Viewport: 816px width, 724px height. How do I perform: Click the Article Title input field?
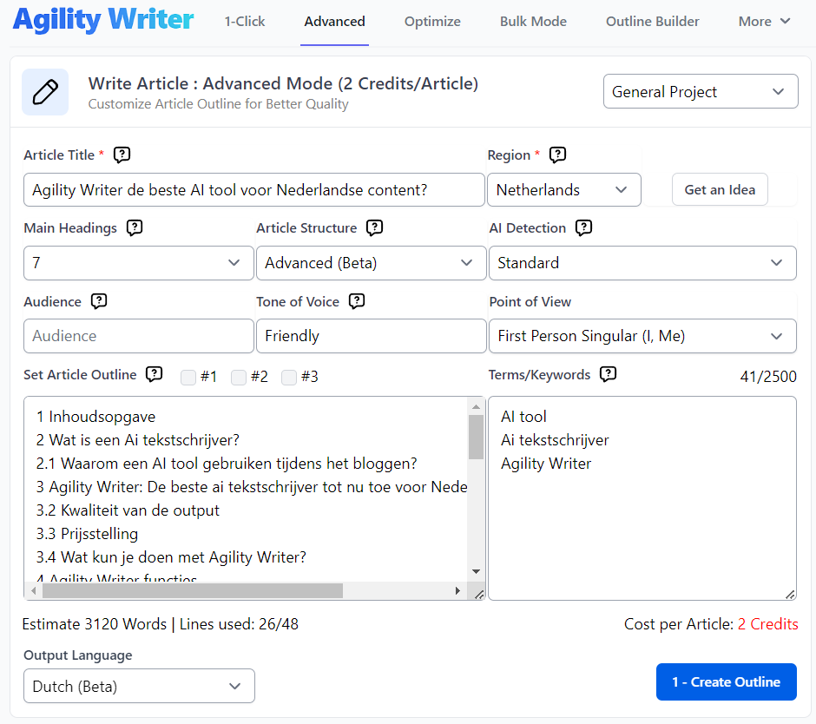click(254, 190)
